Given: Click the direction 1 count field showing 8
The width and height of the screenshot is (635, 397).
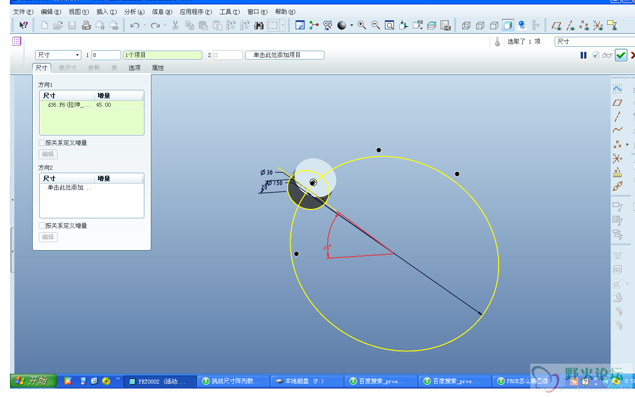Looking at the screenshot, I should (x=106, y=55).
